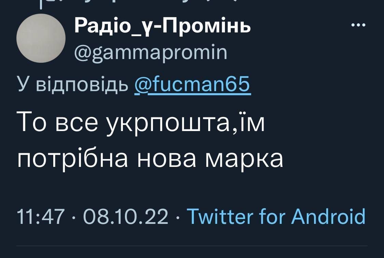
Task: Select the tweet text starting "То все укрпошта"
Action: click(x=150, y=140)
